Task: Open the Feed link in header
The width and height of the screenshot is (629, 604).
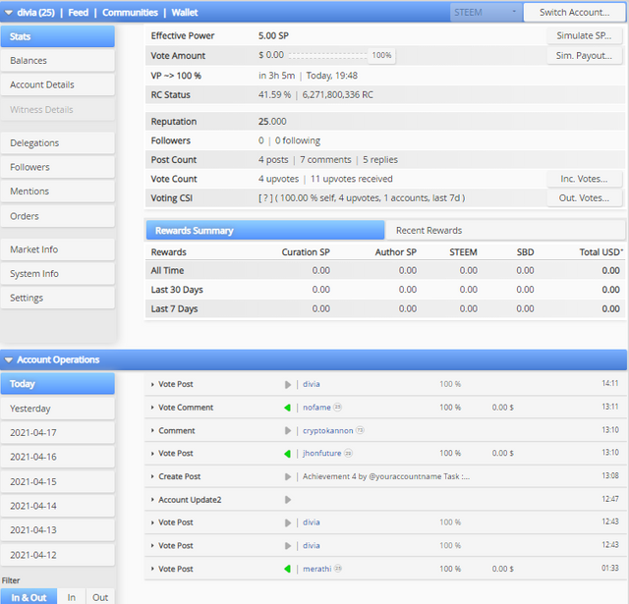Action: (x=79, y=13)
